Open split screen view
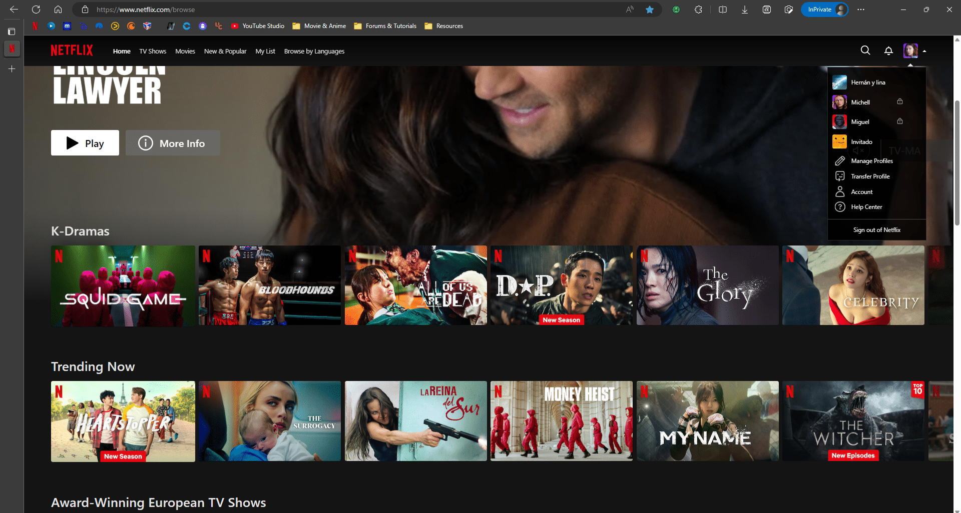961x513 pixels. click(723, 9)
